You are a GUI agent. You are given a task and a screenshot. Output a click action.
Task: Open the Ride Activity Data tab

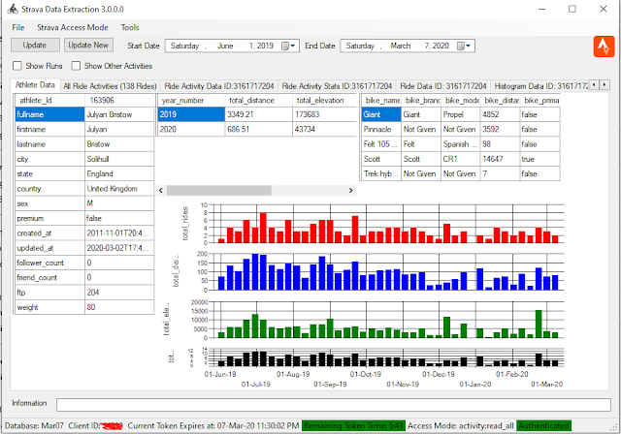click(219, 86)
